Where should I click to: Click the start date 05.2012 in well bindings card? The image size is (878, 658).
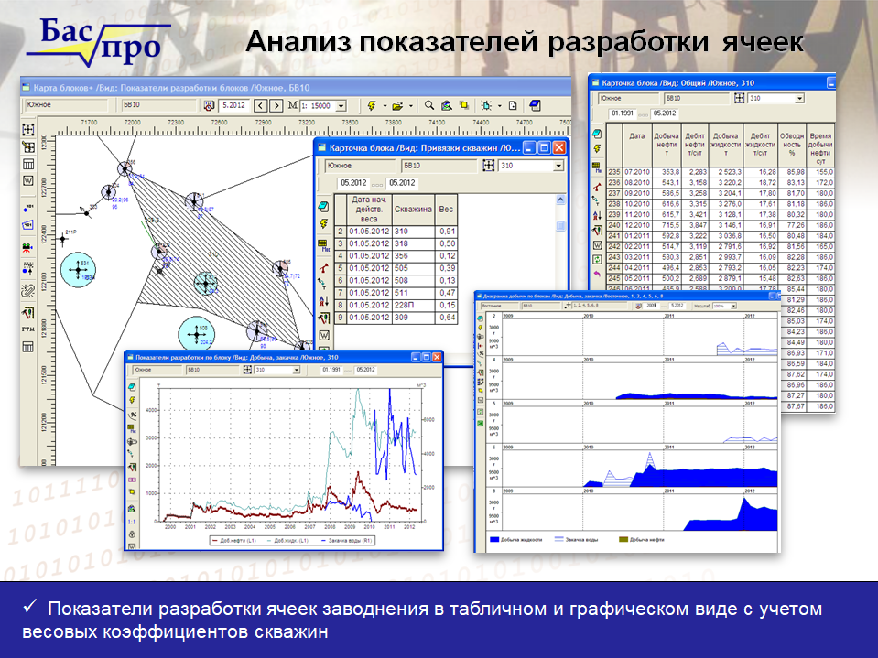(353, 183)
